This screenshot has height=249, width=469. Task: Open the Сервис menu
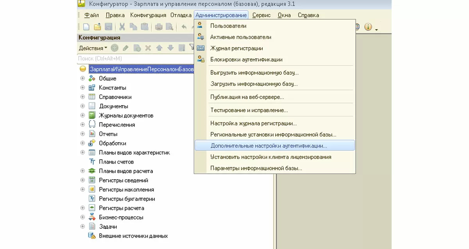tap(261, 15)
